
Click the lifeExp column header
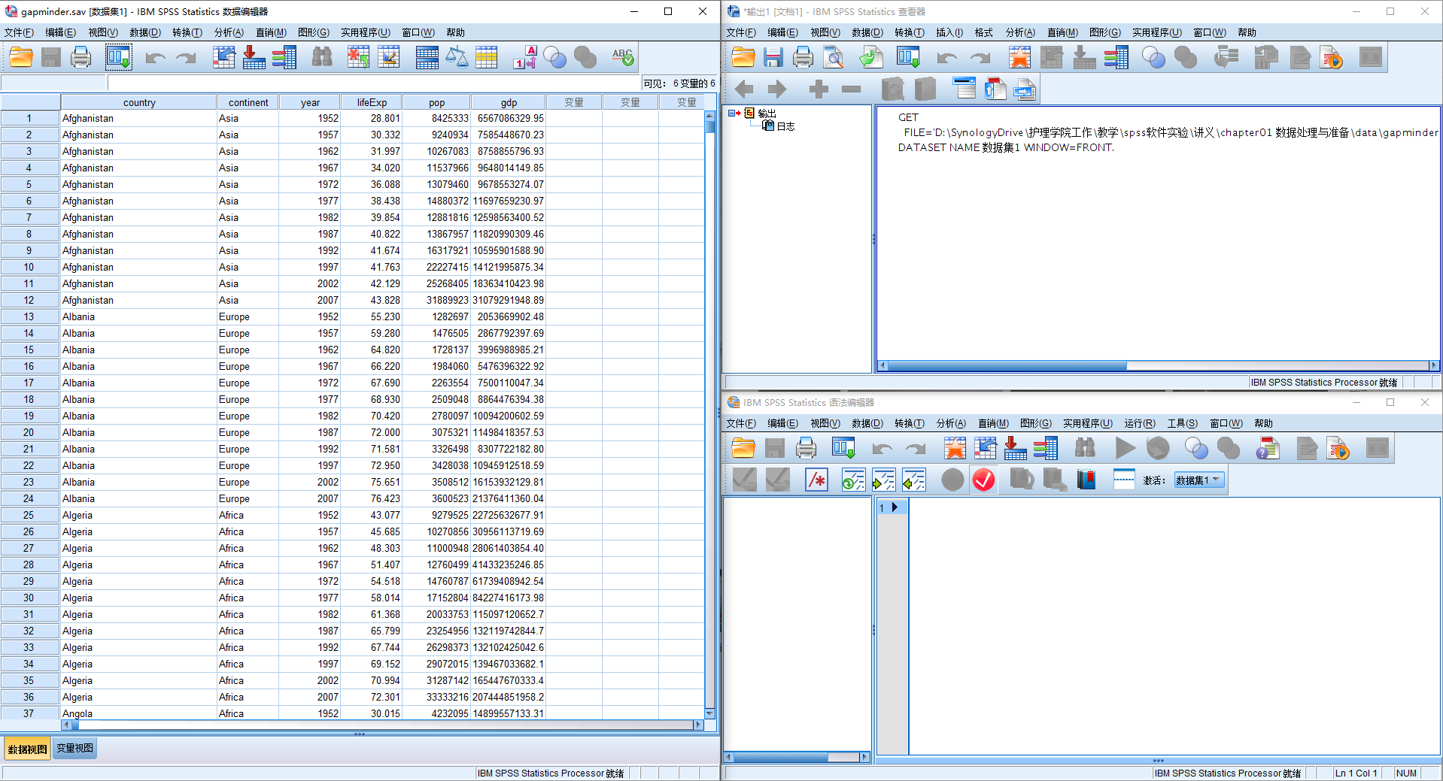[372, 102]
